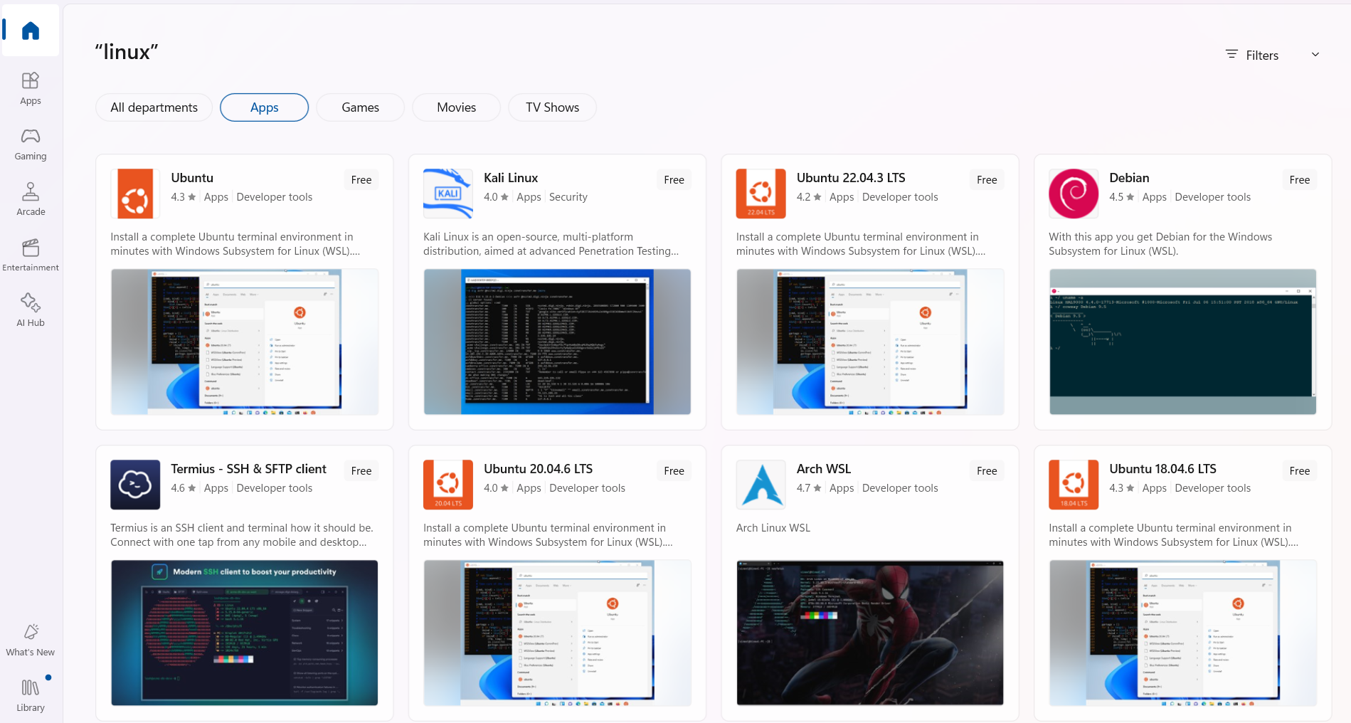Screen dimensions: 1351x723
Task: Click the 4.6 star rating on Termius
Action: [x=184, y=488]
